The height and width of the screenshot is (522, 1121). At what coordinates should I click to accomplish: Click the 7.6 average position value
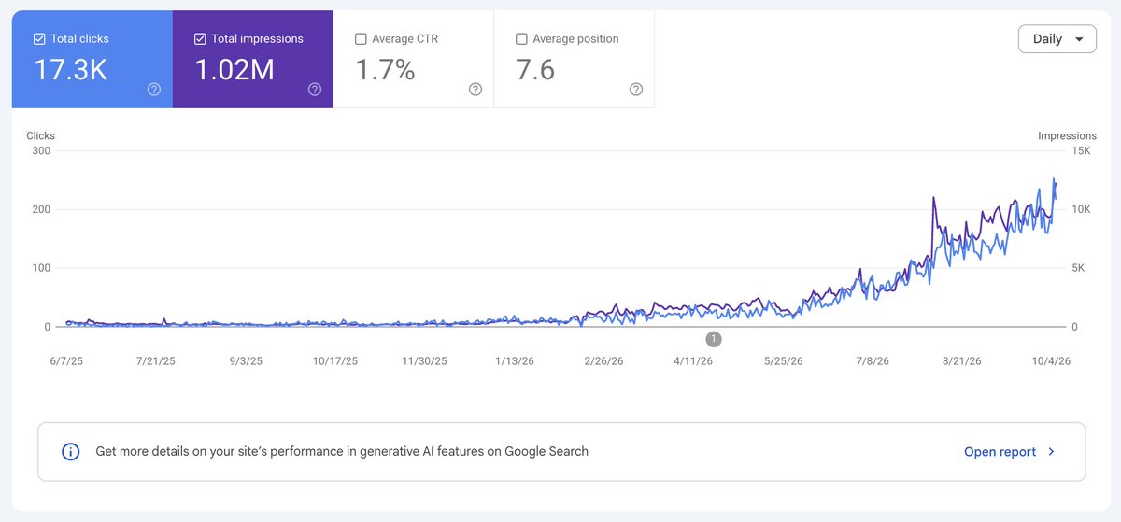(x=536, y=70)
